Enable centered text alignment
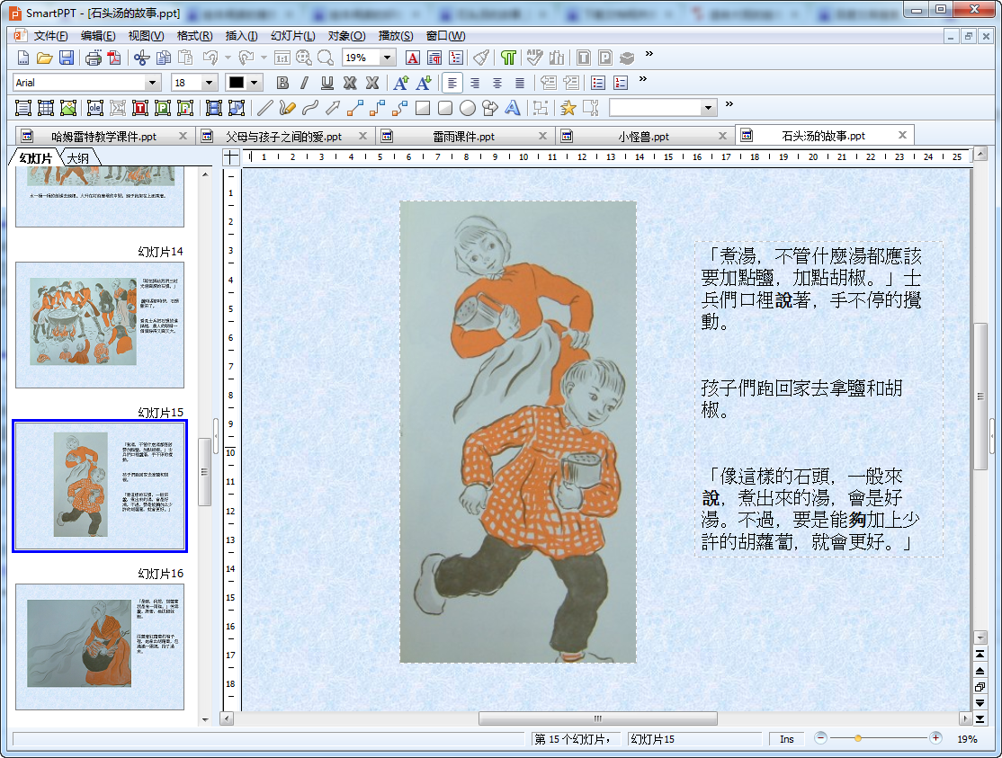This screenshot has height=758, width=1002. tap(497, 83)
